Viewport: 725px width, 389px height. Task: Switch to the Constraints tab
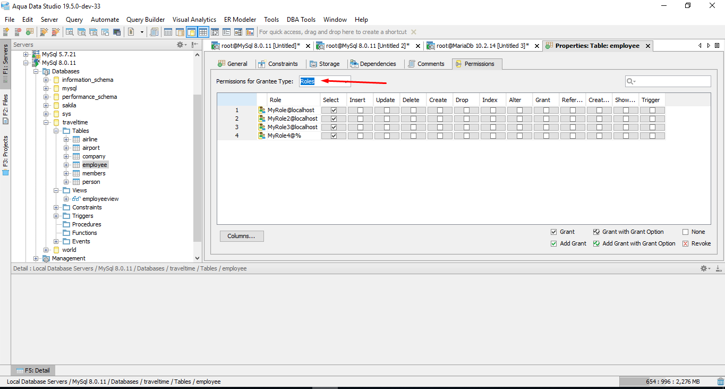[278, 64]
